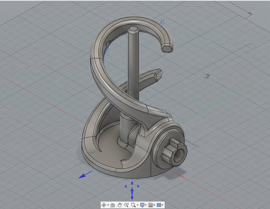Expand the Viewports dropdown arrow
The height and width of the screenshot is (209, 270).
point(162,205)
